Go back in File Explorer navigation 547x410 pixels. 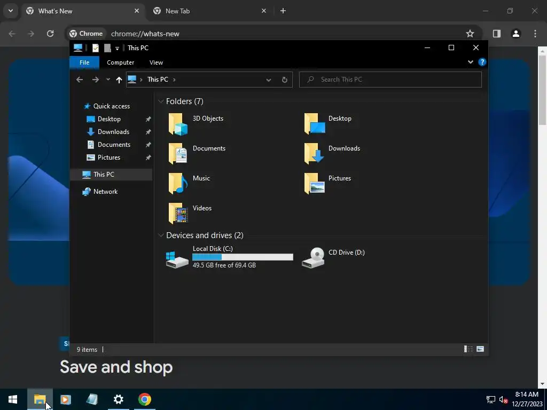tap(80, 80)
